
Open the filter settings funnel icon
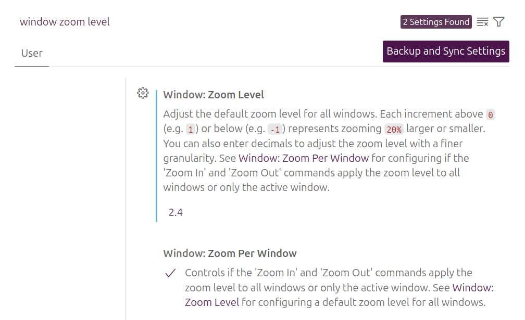pos(499,22)
